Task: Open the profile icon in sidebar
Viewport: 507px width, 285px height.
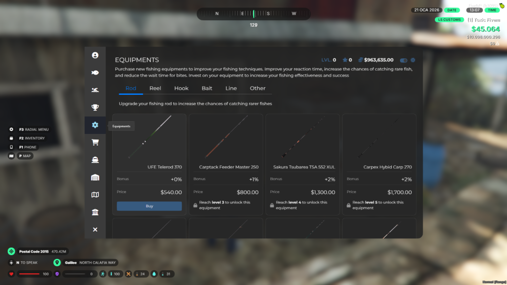Action: tap(95, 55)
